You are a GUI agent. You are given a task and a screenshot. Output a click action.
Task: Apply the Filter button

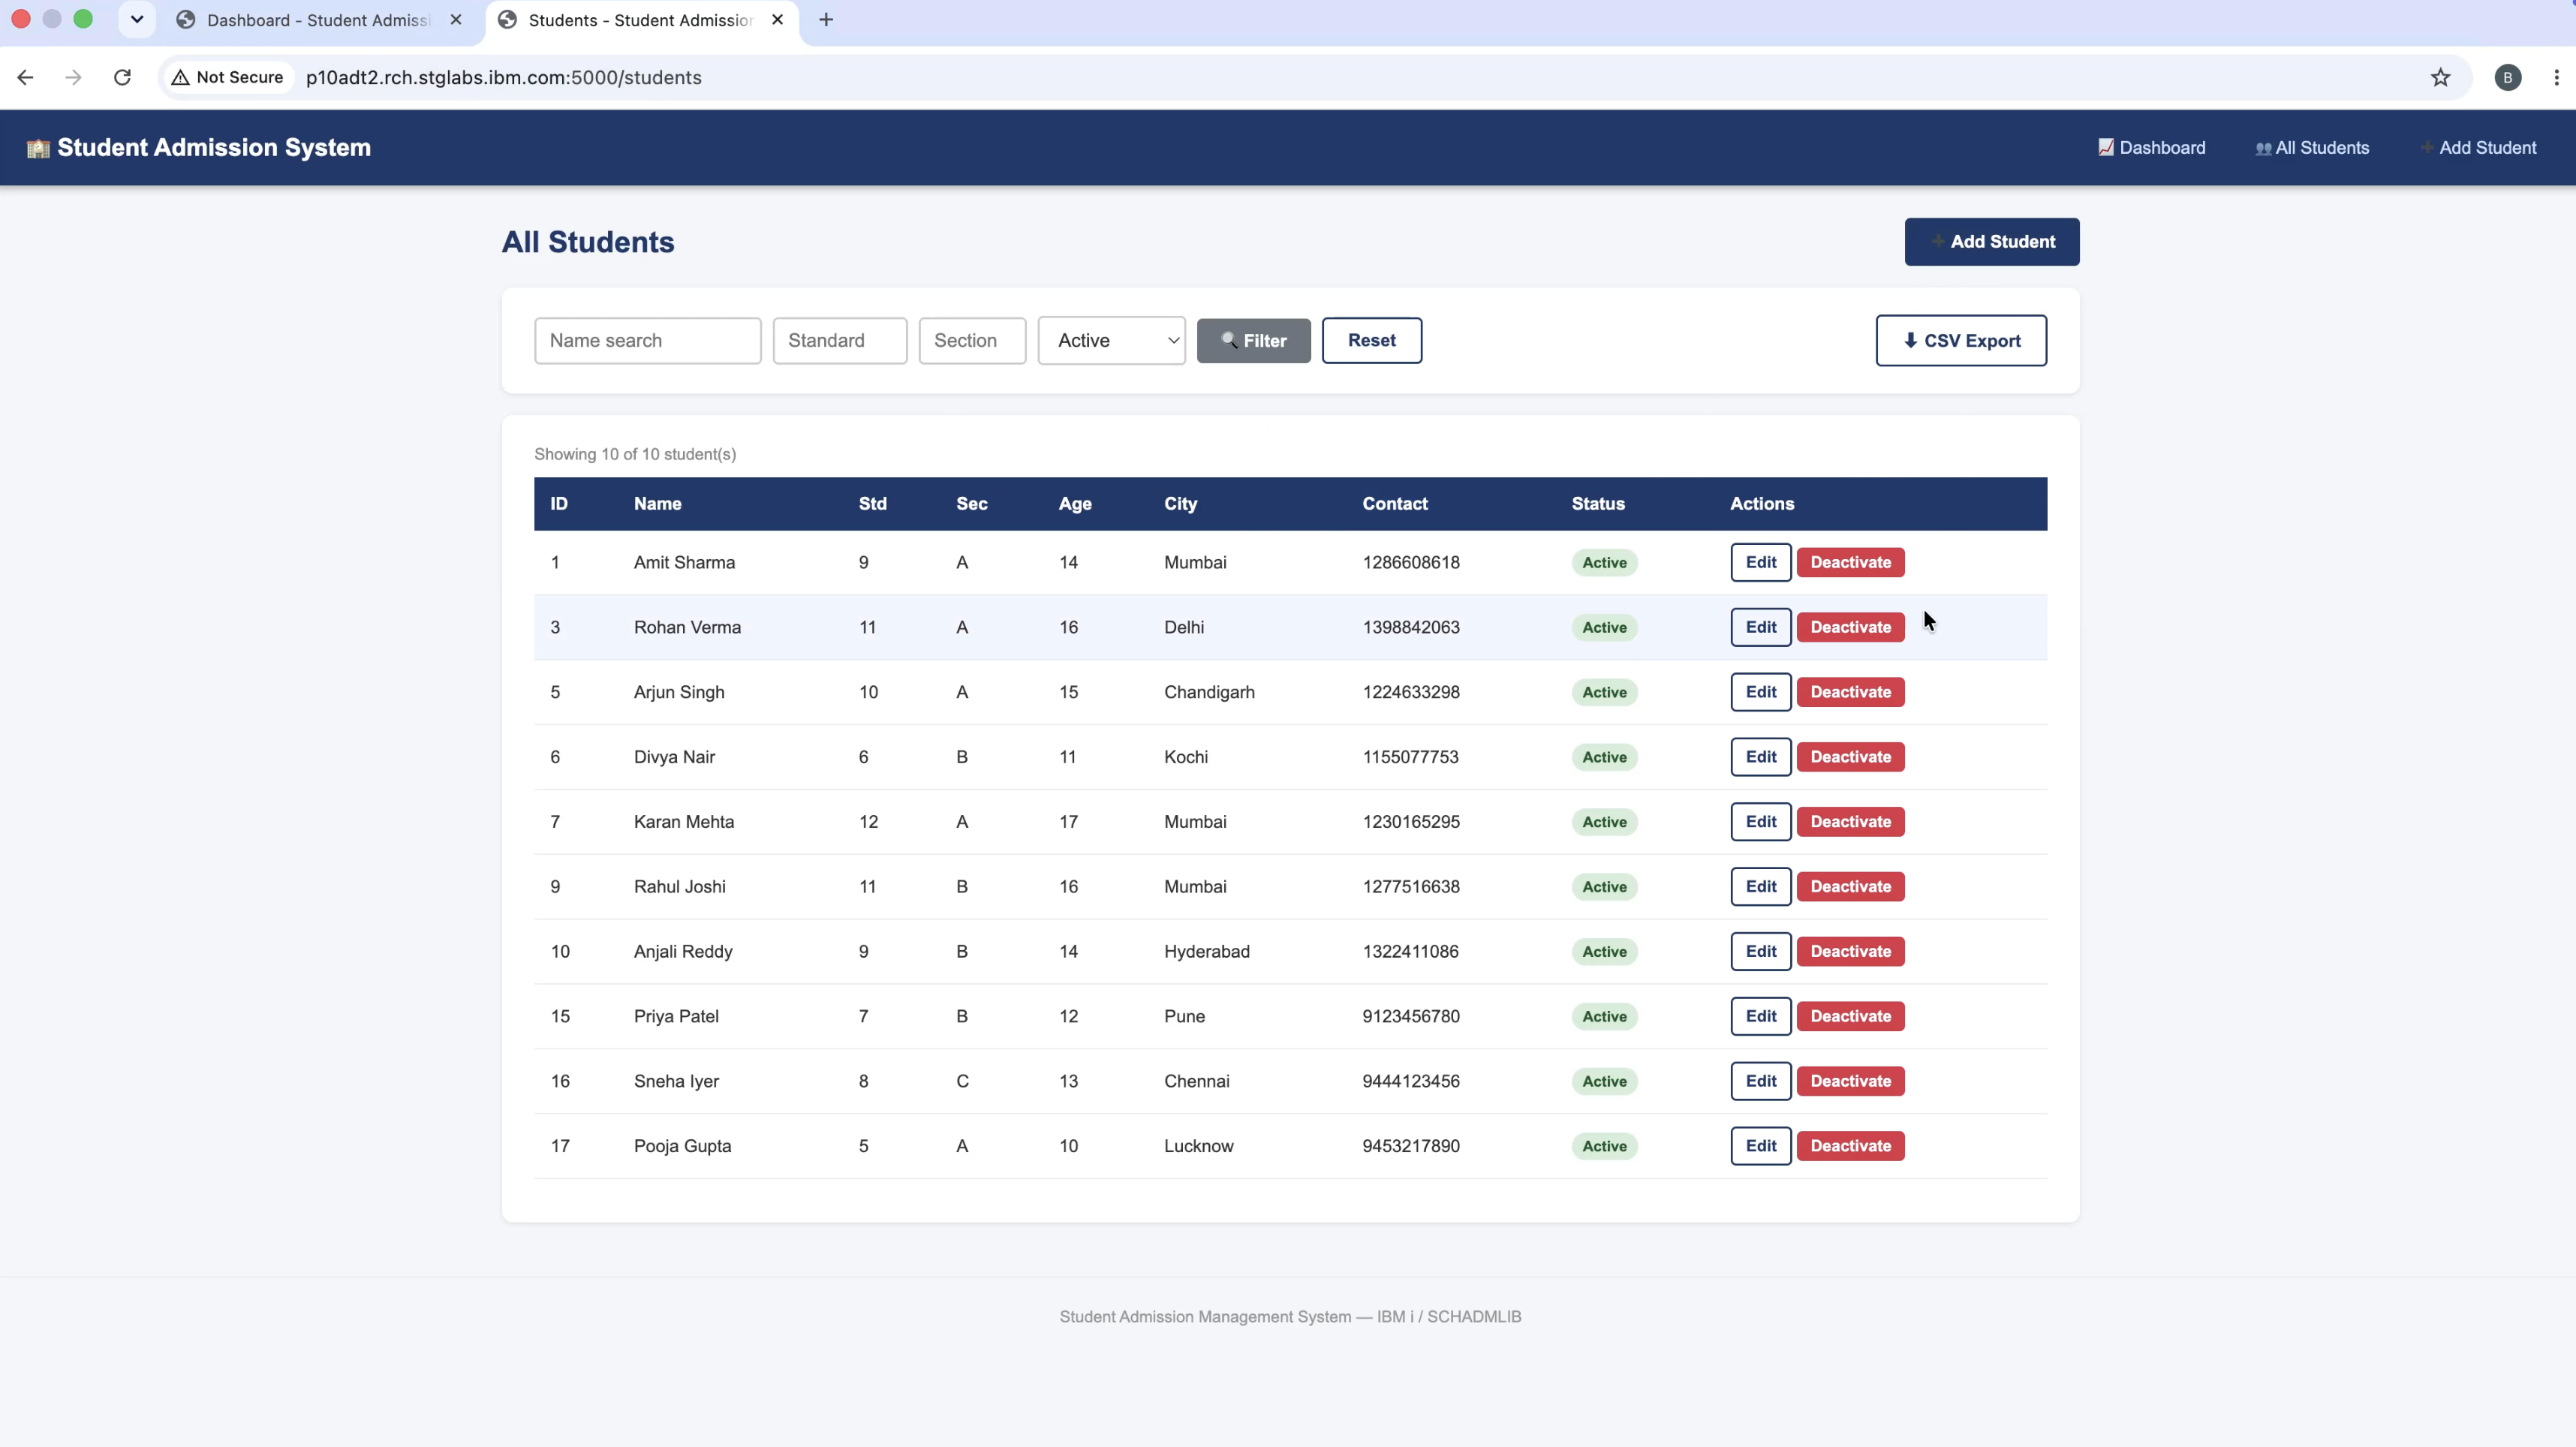[x=1253, y=341]
